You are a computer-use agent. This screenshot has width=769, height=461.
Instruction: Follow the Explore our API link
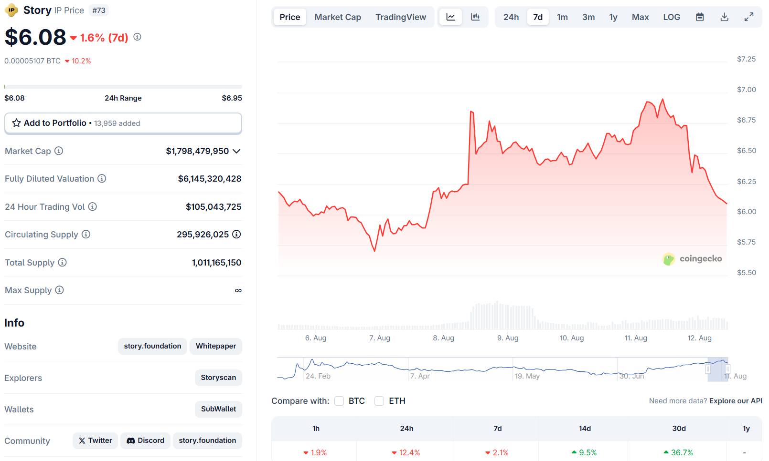[736, 401]
